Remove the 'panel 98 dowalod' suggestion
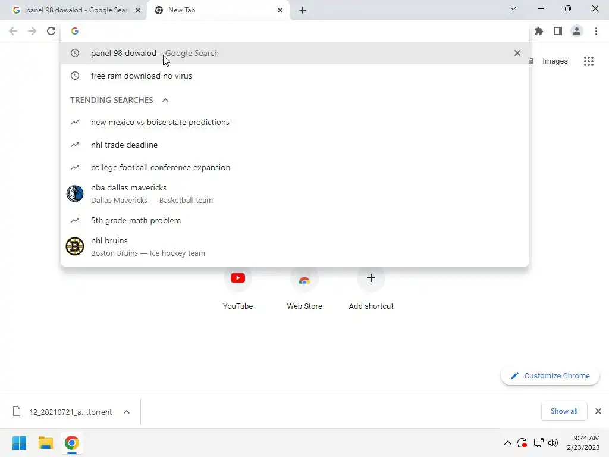609x457 pixels. 517,53
